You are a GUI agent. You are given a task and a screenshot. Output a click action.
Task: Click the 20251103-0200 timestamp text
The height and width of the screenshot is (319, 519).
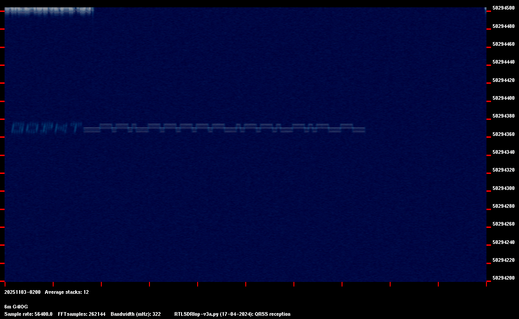click(x=22, y=292)
